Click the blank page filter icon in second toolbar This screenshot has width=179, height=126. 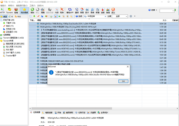[x=30, y=16]
